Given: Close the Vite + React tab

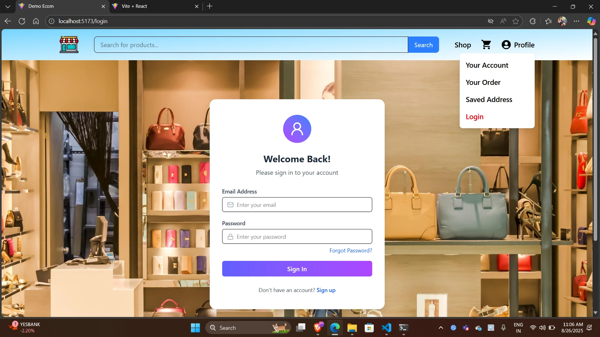Looking at the screenshot, I should [197, 6].
